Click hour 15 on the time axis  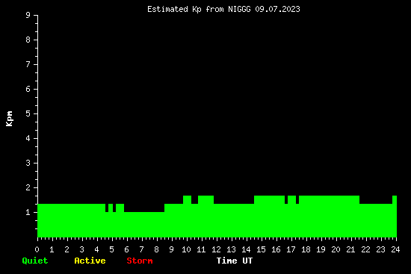[x=261, y=249]
